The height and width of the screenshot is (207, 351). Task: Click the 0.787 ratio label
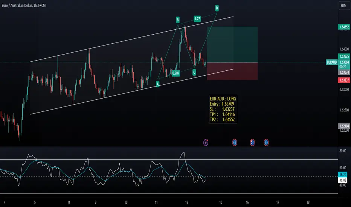pos(176,73)
